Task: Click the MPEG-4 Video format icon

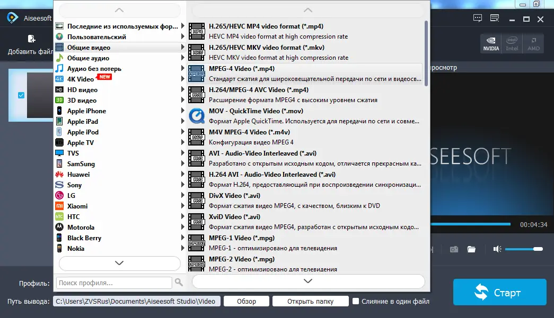Action: 197,74
